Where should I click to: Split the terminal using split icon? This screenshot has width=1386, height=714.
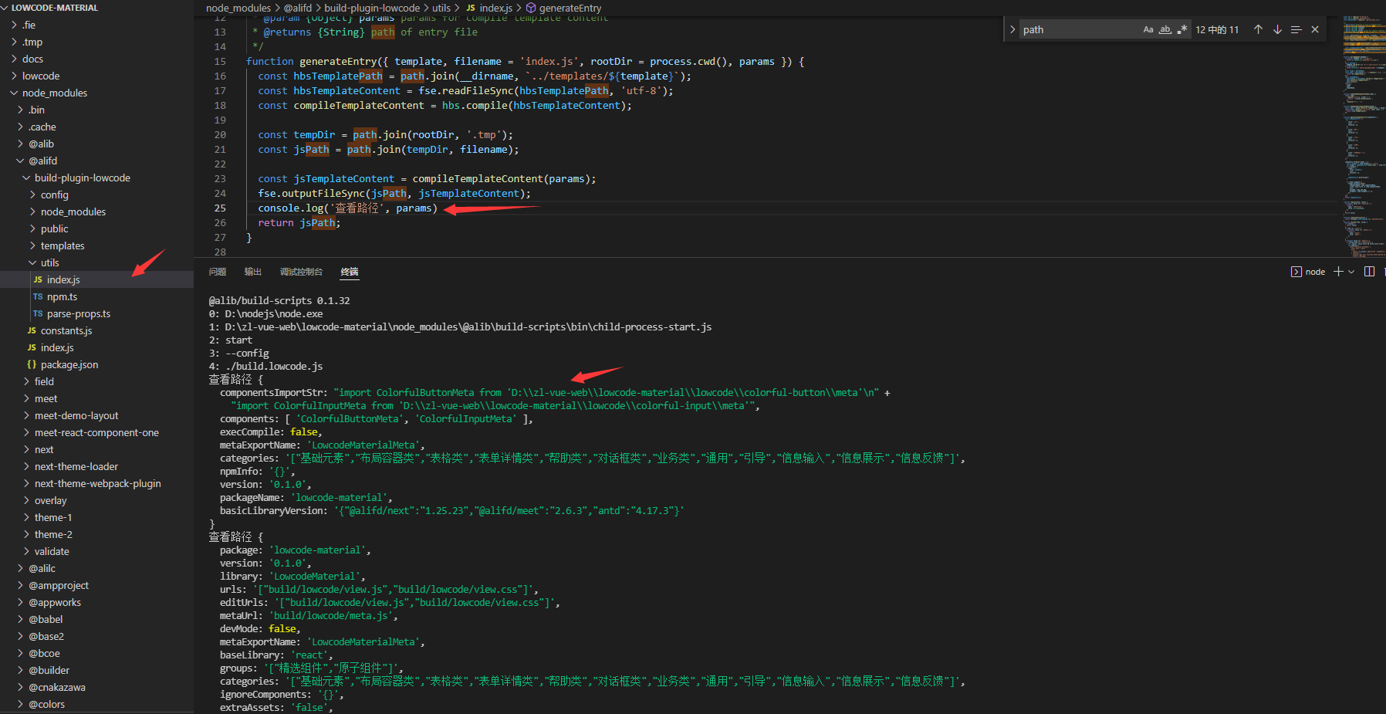tap(1369, 271)
